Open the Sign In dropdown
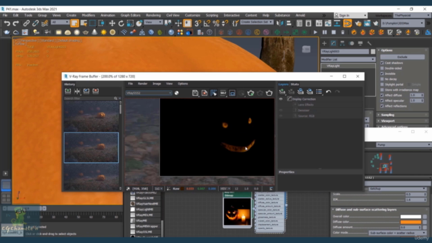Screen dimensions: 432x243 [350, 16]
